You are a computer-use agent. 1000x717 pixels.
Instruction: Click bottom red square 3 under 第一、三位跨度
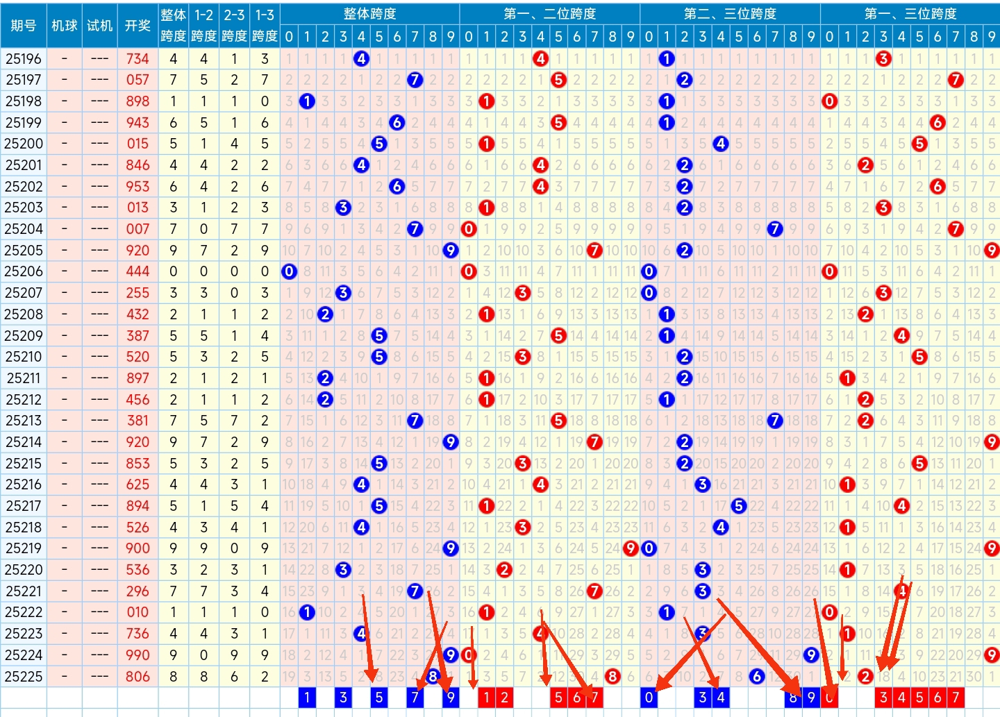pyautogui.click(x=883, y=698)
